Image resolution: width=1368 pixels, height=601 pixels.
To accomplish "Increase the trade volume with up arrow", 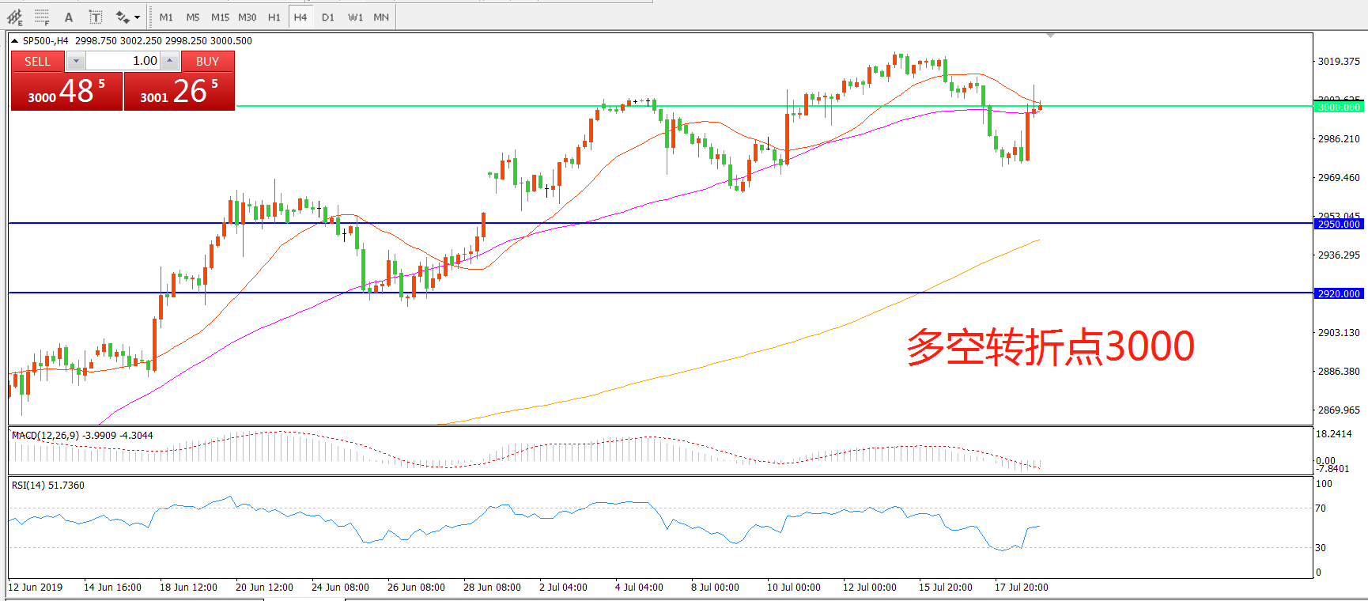I will click(x=169, y=61).
